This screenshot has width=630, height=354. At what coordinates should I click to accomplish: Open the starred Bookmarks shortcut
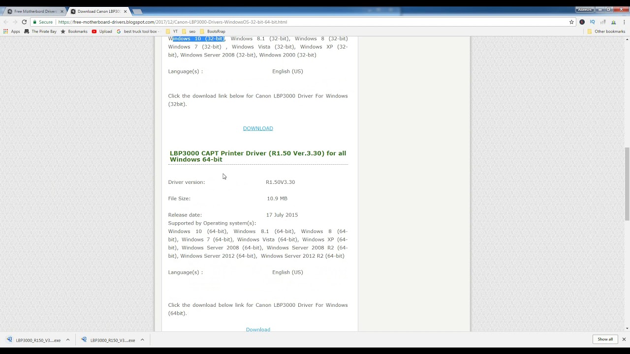(74, 31)
